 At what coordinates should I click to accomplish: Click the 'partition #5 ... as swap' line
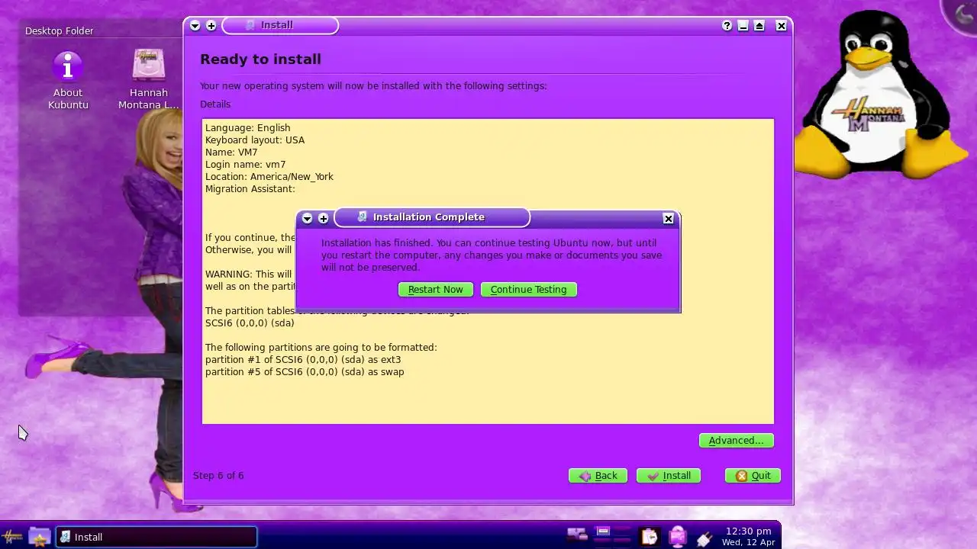click(x=305, y=372)
